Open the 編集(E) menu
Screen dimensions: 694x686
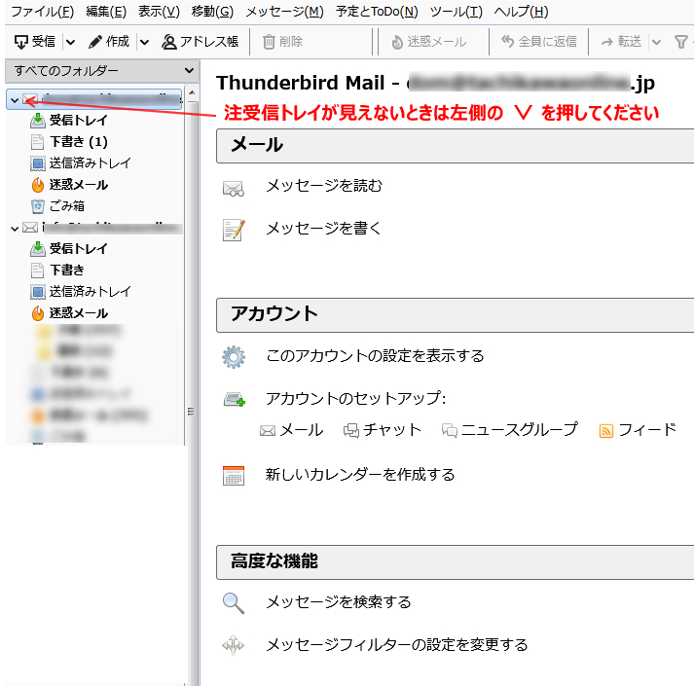106,12
